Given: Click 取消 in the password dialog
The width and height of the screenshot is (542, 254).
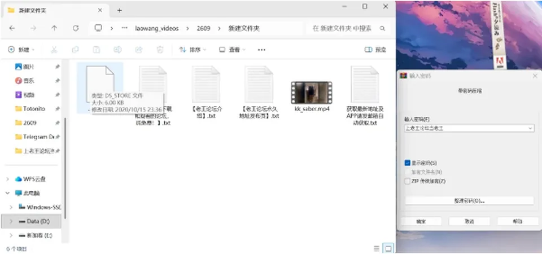Looking at the screenshot, I should [x=469, y=221].
